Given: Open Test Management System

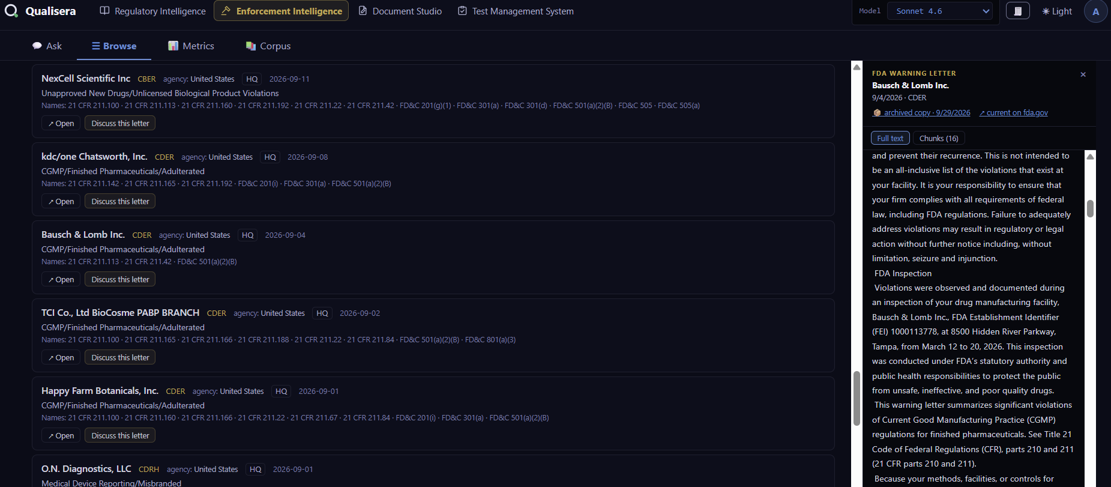Looking at the screenshot, I should click(516, 11).
